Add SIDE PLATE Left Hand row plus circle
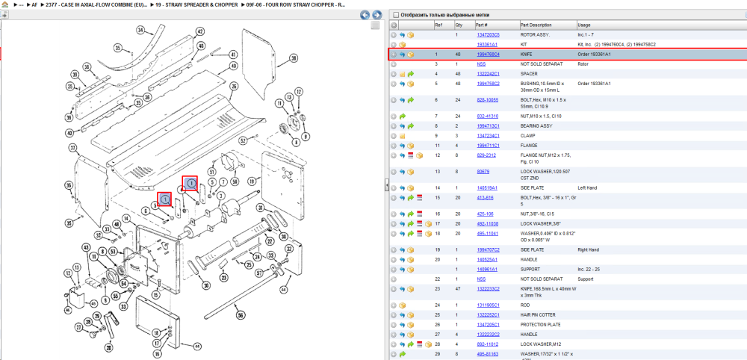The image size is (747, 360). coord(394,187)
